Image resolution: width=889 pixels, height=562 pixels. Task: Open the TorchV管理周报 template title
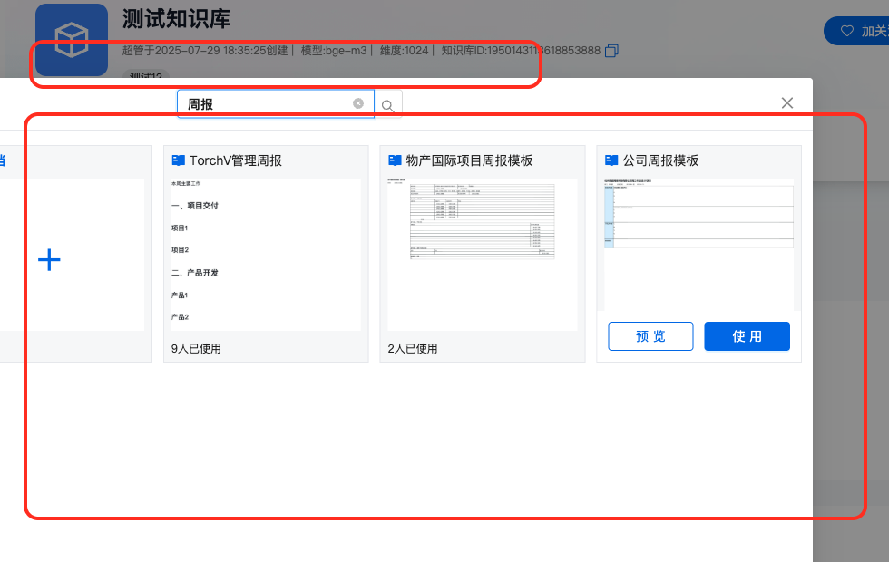pyautogui.click(x=235, y=160)
